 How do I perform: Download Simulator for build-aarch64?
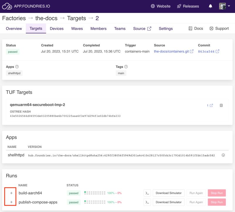[169, 193]
